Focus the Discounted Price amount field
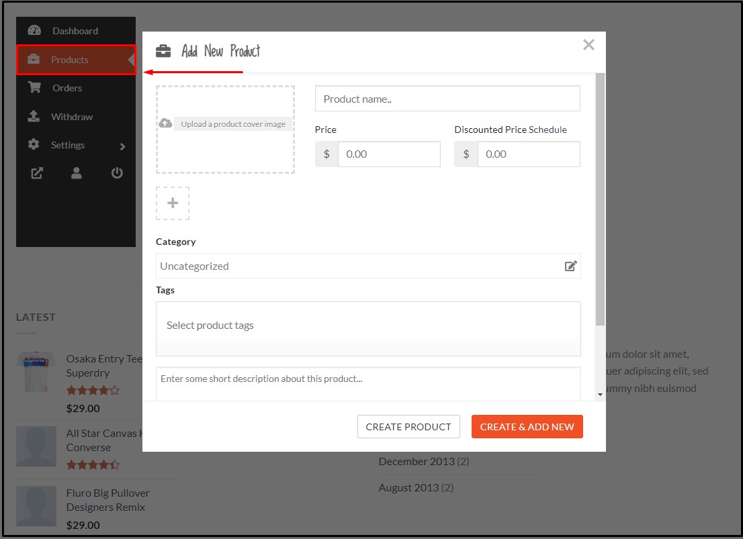This screenshot has height=539, width=743. point(529,154)
